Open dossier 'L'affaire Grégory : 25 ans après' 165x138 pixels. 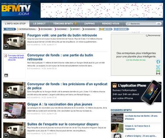pyautogui.click(x=141, y=136)
